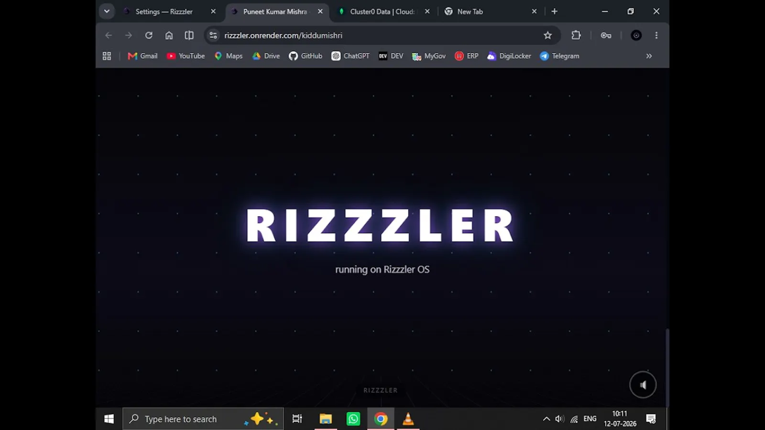This screenshot has height=430, width=765.
Task: Open the clock showing 10:11
Action: click(620, 419)
